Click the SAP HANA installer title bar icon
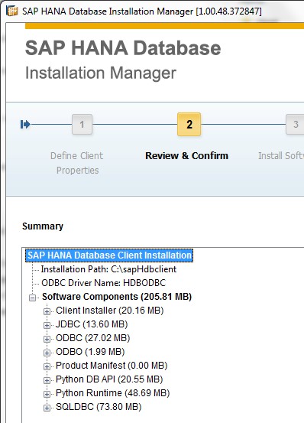The image size is (304, 423). [12, 11]
